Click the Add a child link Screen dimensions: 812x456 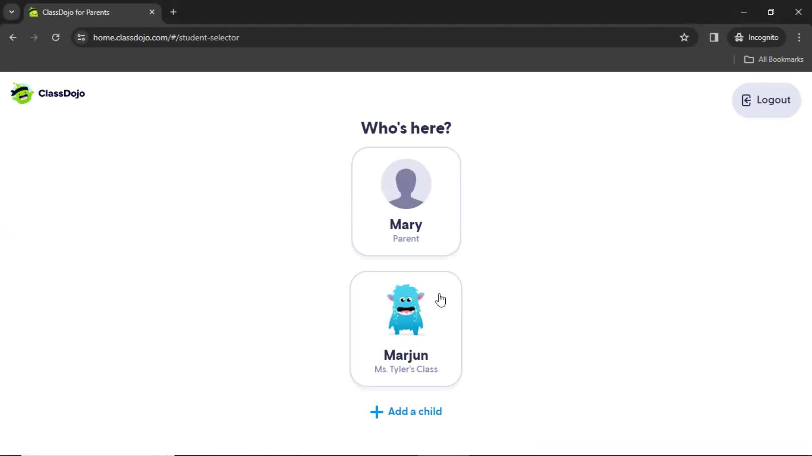point(406,411)
